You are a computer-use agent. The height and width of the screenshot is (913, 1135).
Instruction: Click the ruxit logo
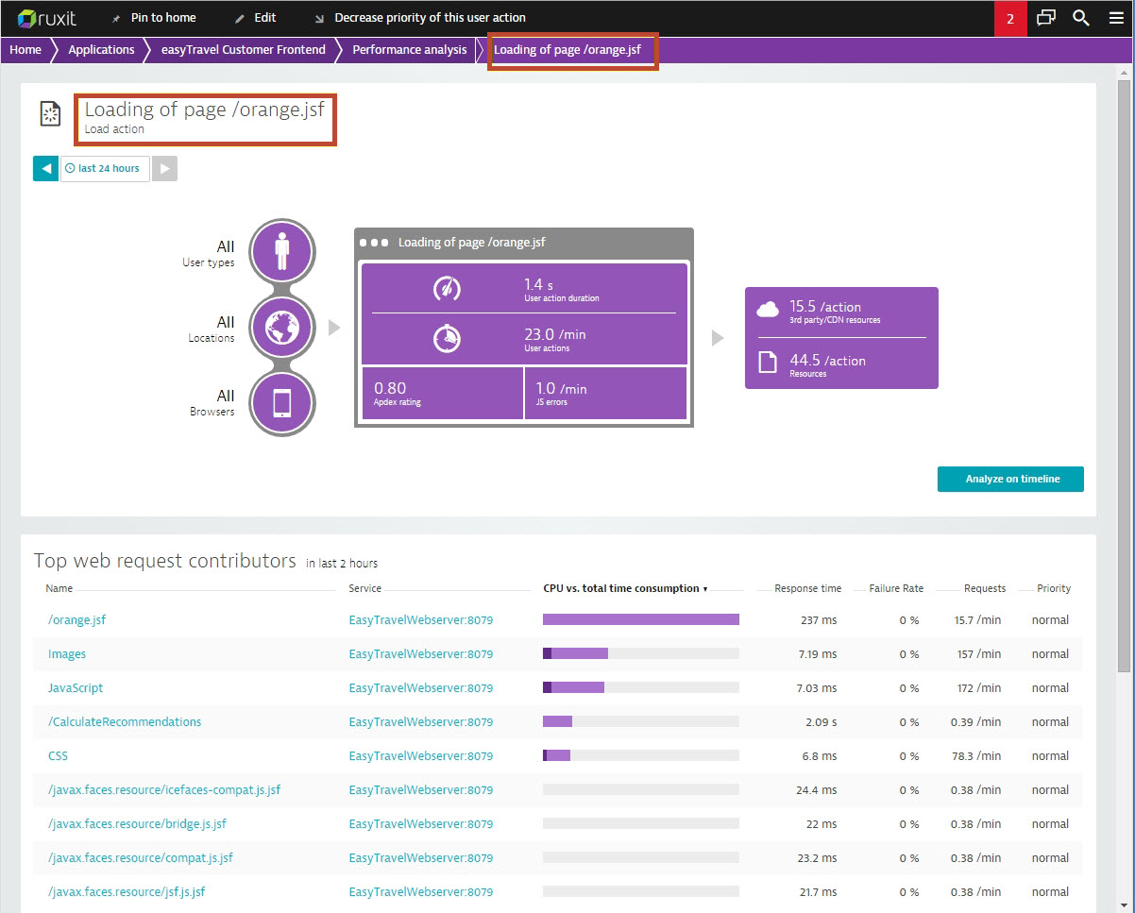(x=46, y=18)
